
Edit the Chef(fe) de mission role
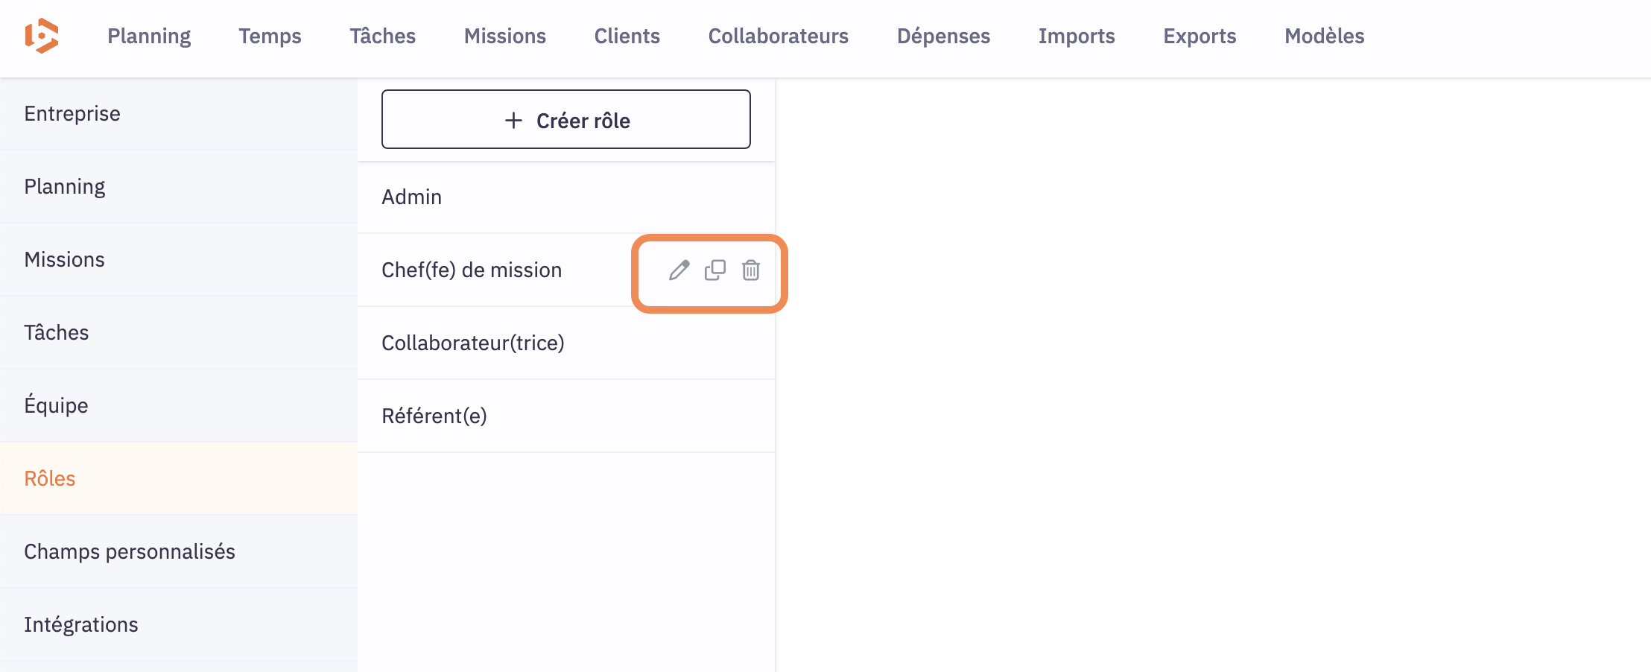[x=679, y=270]
